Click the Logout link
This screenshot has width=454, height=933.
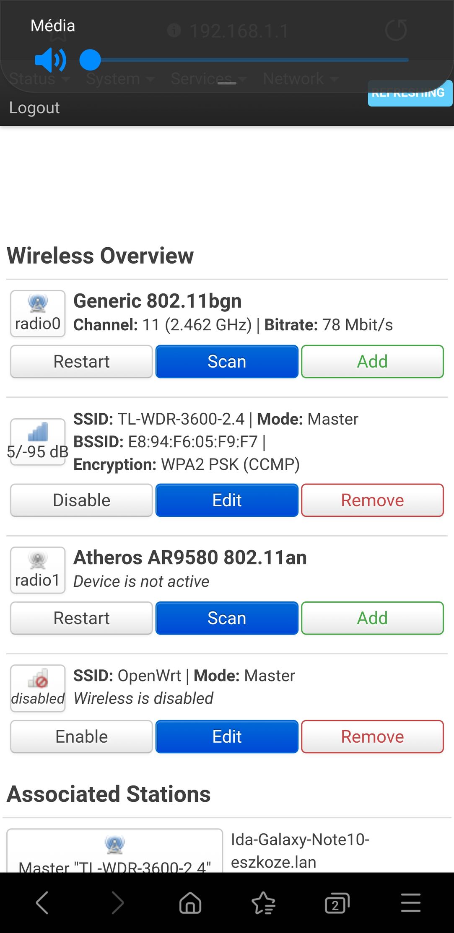[x=34, y=108]
